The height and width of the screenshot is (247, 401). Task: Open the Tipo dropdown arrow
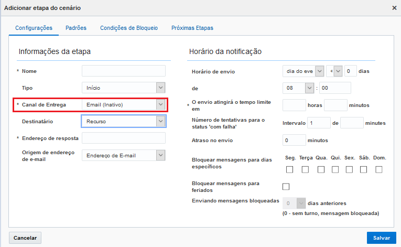pos(160,88)
